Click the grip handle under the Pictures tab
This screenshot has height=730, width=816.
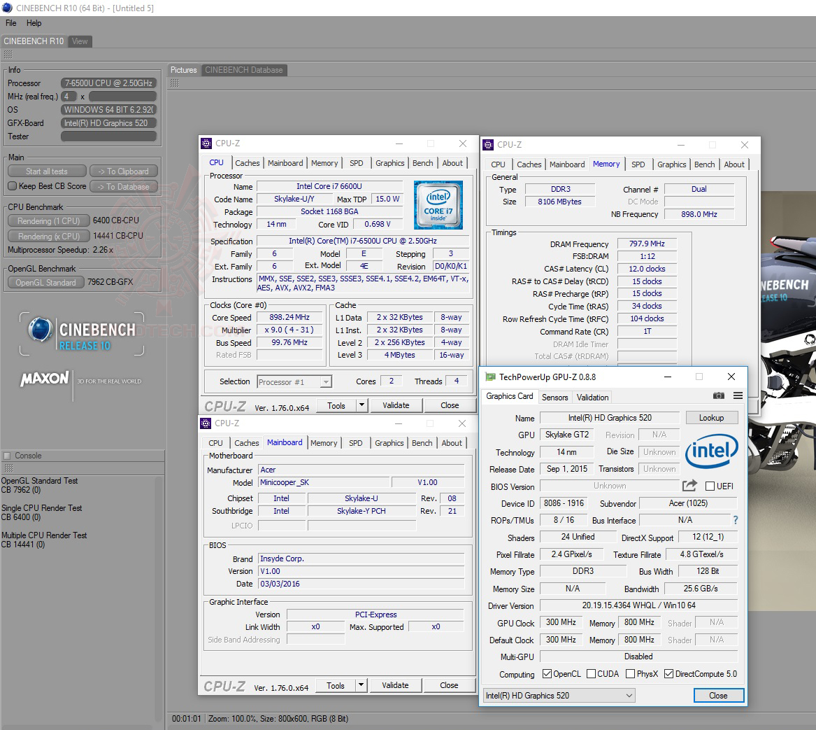click(174, 83)
